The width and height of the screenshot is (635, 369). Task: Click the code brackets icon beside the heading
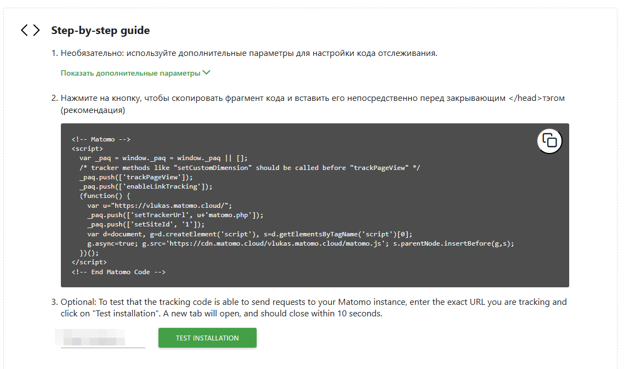(30, 31)
